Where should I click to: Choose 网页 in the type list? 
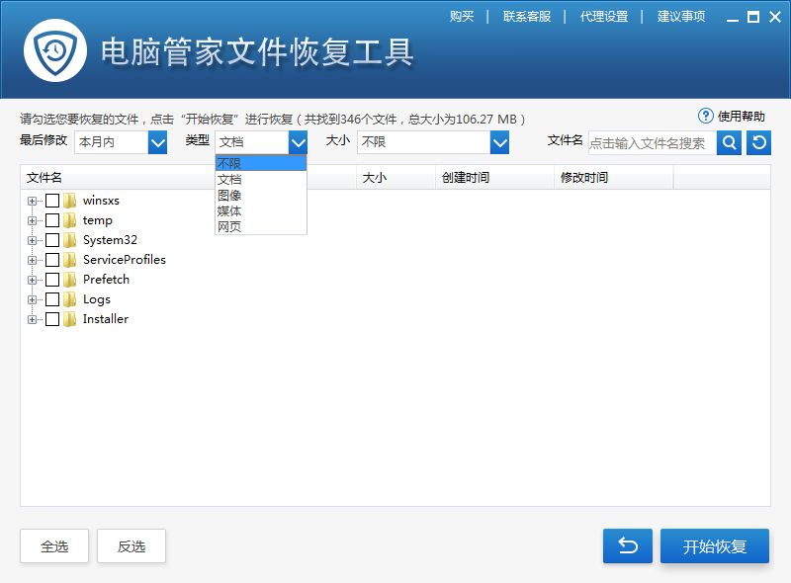[261, 226]
